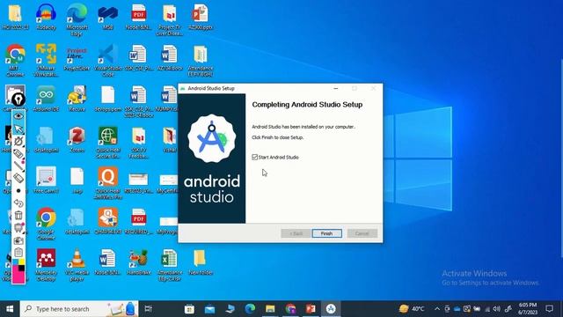Click the undo arrow in drawing toolbar
This screenshot has height=317, width=563.
pyautogui.click(x=18, y=203)
